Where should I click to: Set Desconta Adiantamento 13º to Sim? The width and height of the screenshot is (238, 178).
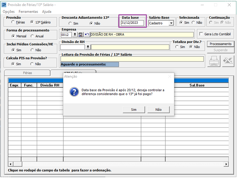[70, 23]
